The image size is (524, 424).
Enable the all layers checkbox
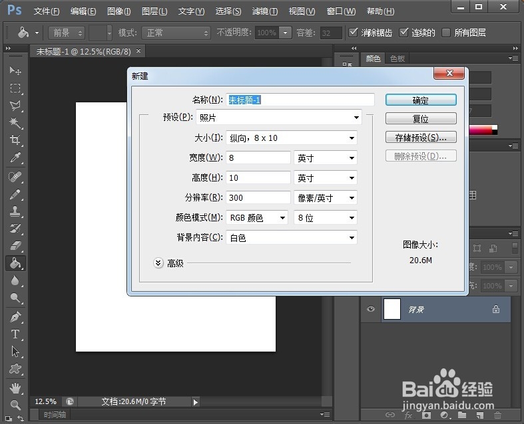(x=446, y=33)
